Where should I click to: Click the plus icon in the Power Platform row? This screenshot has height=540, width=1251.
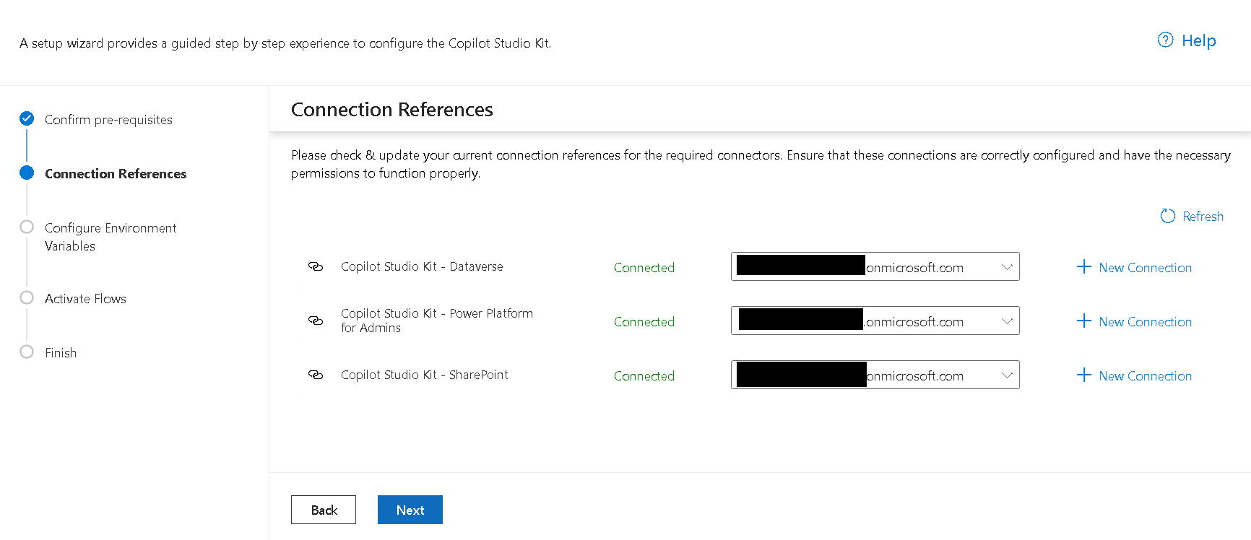[x=1083, y=321]
